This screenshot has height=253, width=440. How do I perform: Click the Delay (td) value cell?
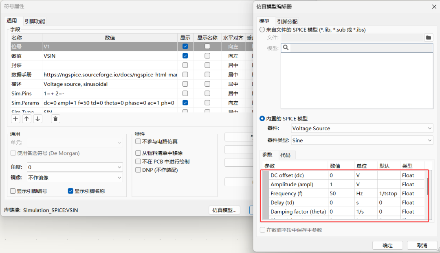341,202
